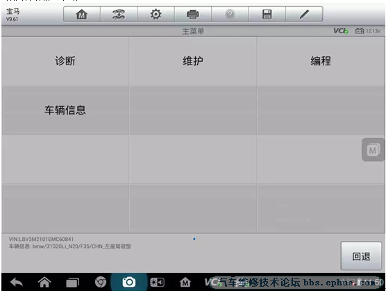Open settings gear in top toolbar
Screen dimensions: 386x293
(156, 15)
